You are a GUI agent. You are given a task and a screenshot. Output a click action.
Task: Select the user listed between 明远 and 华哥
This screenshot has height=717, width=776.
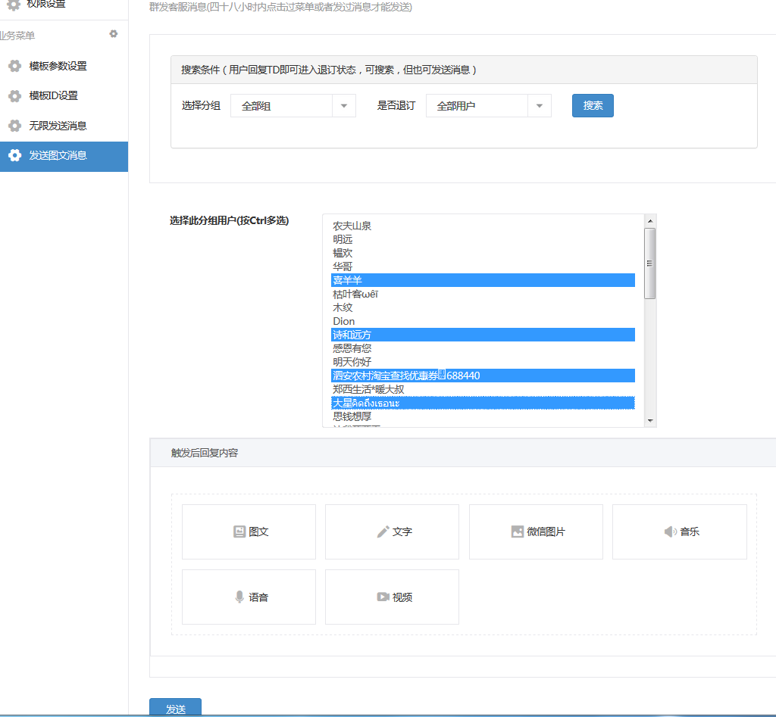tap(483, 253)
